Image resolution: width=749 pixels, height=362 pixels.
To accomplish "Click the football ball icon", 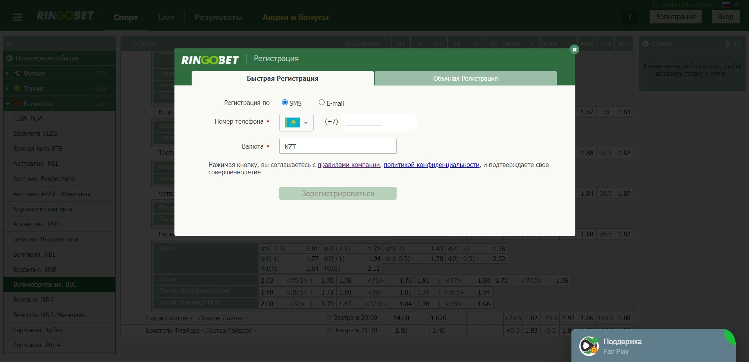I will tap(17, 73).
